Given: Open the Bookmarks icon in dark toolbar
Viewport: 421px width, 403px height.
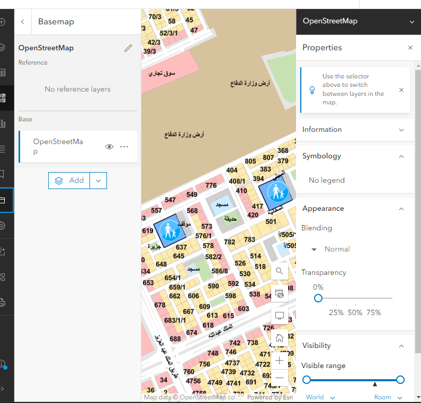Looking at the screenshot, I should (2, 174).
